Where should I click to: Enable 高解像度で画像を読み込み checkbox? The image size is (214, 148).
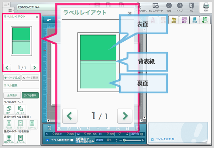pos(72,140)
